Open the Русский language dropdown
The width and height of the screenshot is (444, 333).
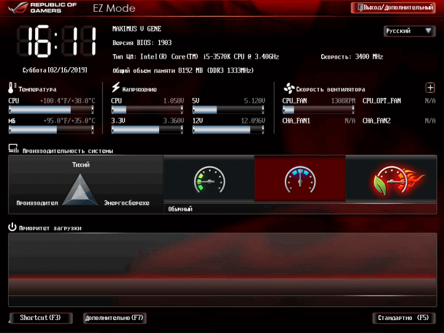[409, 31]
